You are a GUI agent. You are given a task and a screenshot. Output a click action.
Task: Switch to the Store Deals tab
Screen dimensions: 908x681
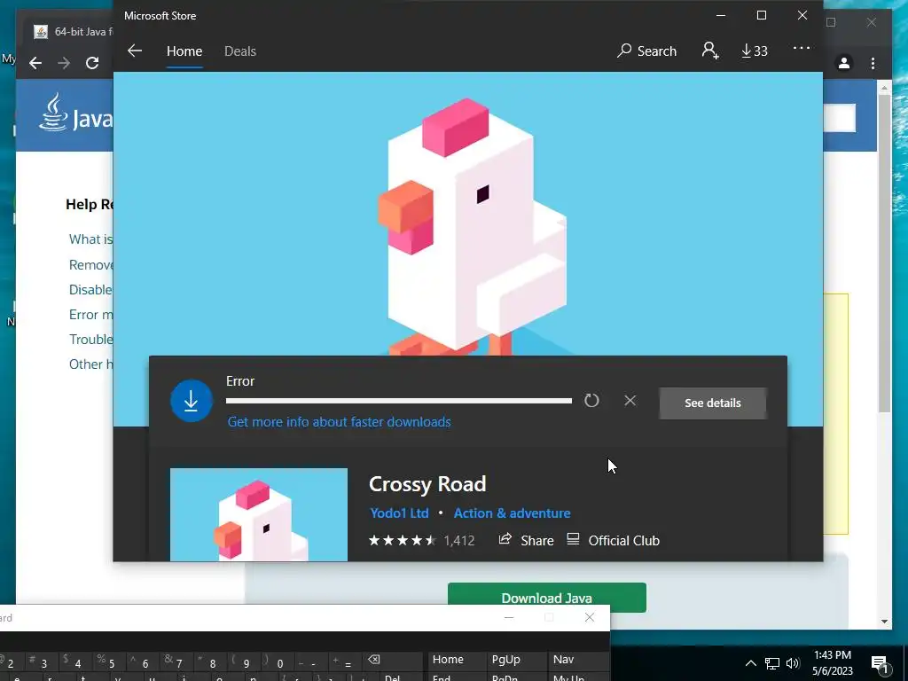[x=239, y=51]
